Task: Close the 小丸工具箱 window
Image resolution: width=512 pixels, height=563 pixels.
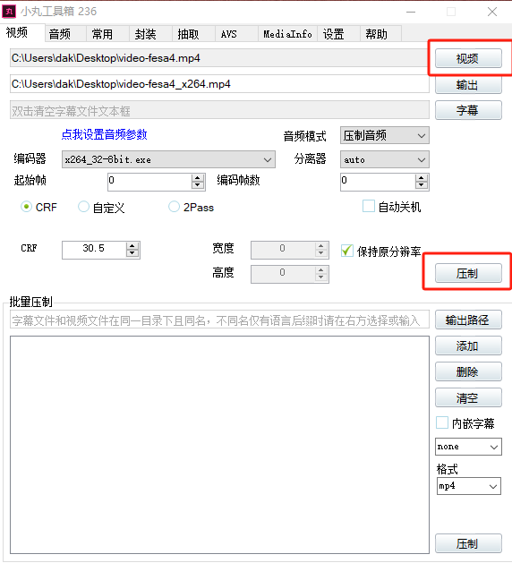Action: pos(492,12)
